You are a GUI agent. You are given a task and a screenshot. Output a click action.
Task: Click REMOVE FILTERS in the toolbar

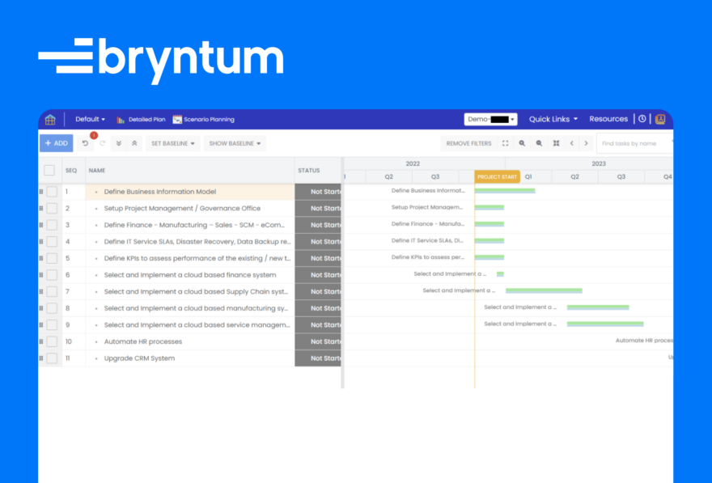click(468, 143)
